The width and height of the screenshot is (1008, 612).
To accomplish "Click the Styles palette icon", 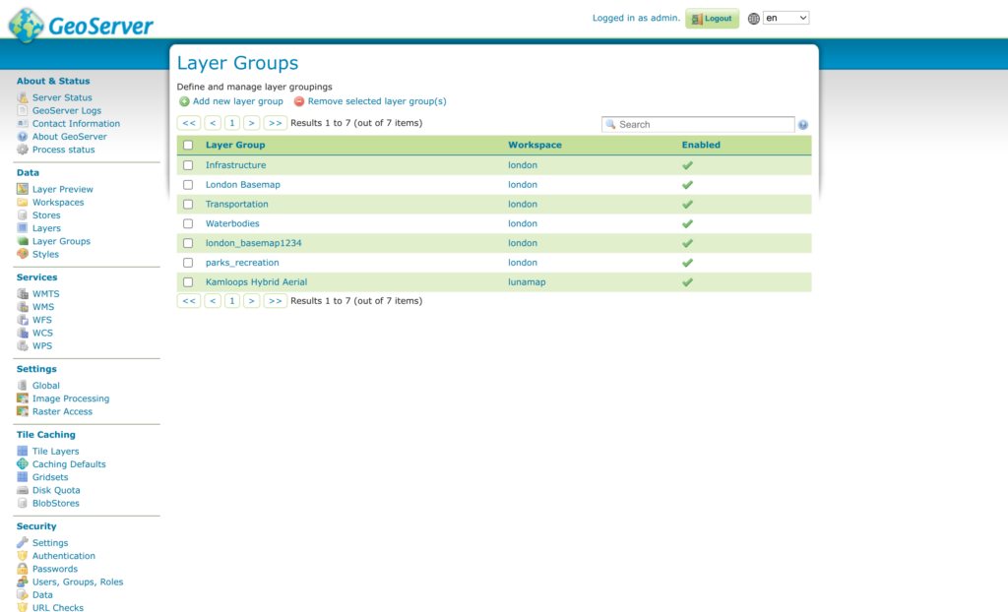I will click(23, 254).
